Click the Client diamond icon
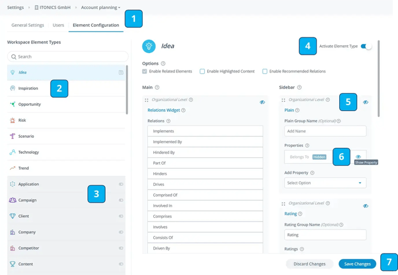This screenshot has height=275, width=398. click(12, 216)
